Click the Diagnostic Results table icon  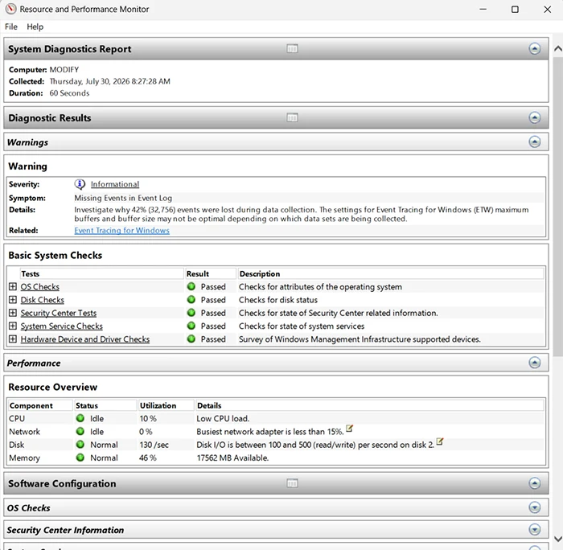(292, 117)
